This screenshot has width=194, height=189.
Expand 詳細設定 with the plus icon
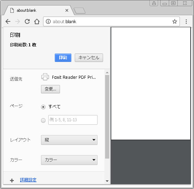click(x=12, y=180)
